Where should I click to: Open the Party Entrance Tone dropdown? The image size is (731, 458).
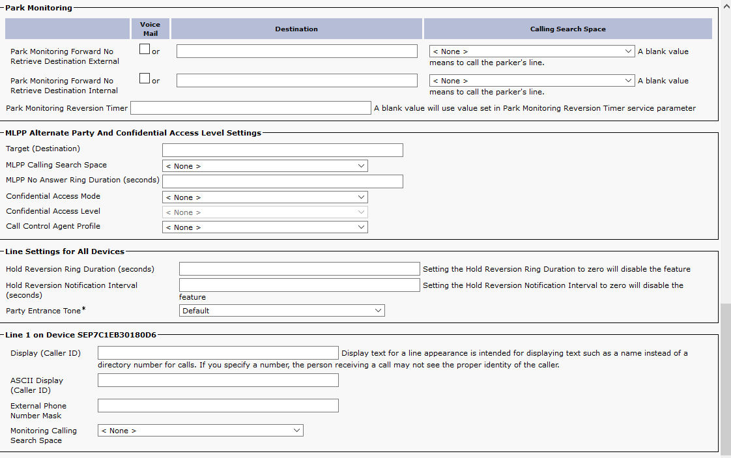[x=281, y=311]
